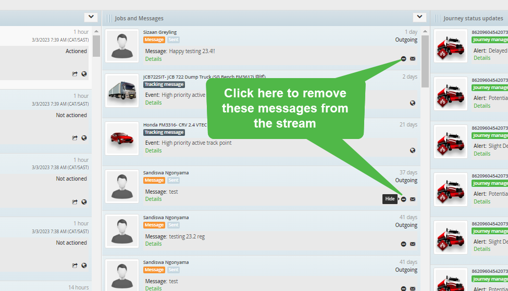This screenshot has width=508, height=291.
Task: Click the left panel scrollbar thumb
Action: 96,46
